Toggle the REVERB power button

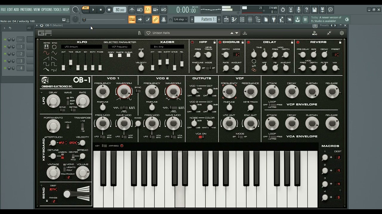[x=298, y=42]
